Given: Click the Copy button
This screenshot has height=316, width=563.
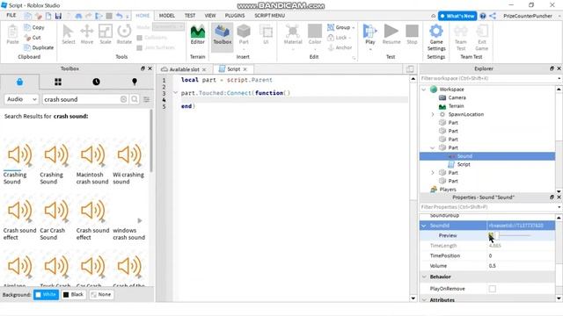Looking at the screenshot, I should [34, 27].
